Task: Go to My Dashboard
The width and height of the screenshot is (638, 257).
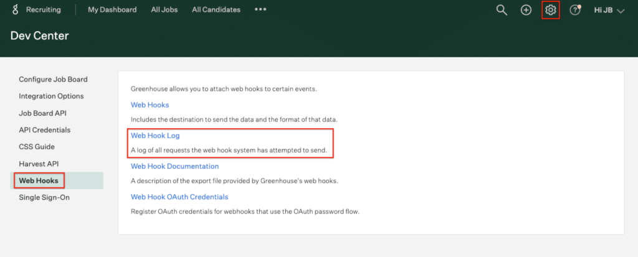Action: click(112, 10)
